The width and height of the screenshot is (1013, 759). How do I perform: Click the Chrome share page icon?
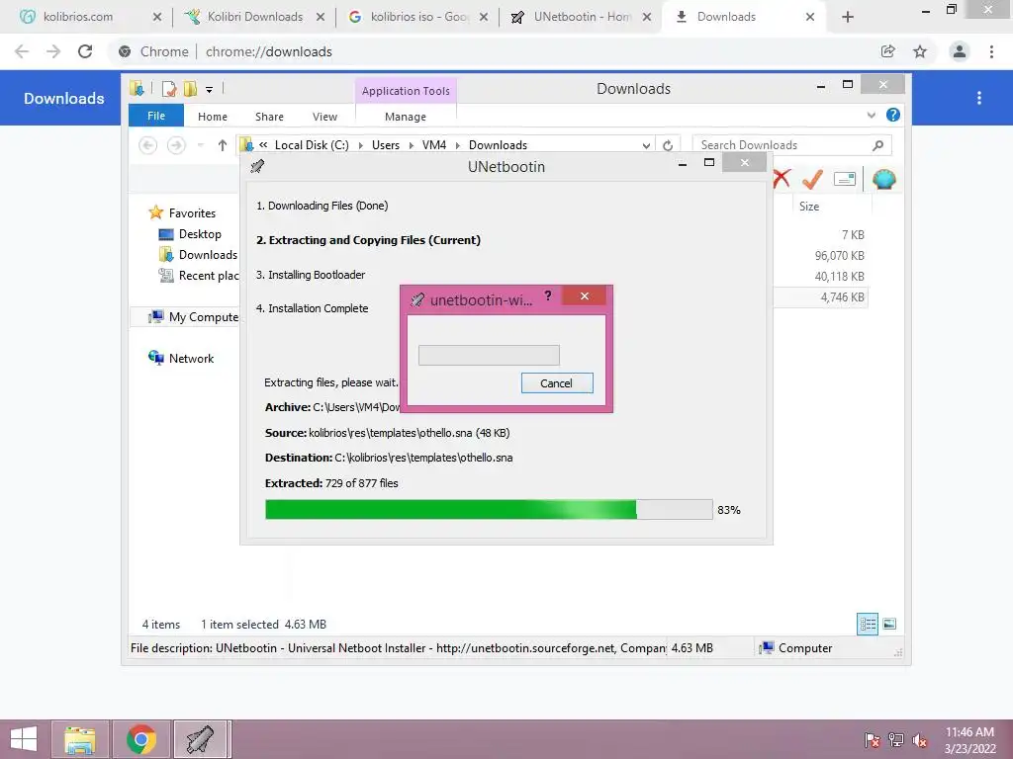888,51
